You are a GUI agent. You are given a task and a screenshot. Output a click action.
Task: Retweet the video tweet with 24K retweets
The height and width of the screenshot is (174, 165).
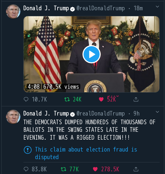pos(66,100)
